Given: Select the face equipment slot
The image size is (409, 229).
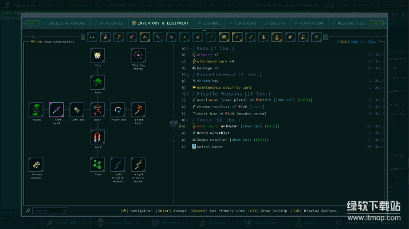Looking at the screenshot, I should tap(97, 56).
